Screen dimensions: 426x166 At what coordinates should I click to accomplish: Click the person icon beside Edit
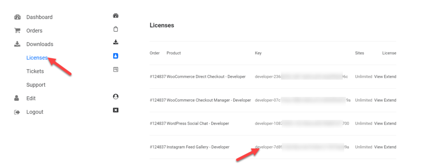coord(17,98)
